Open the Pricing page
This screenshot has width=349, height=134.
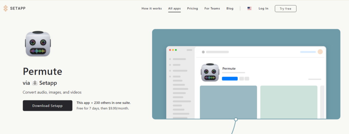pos(193,9)
